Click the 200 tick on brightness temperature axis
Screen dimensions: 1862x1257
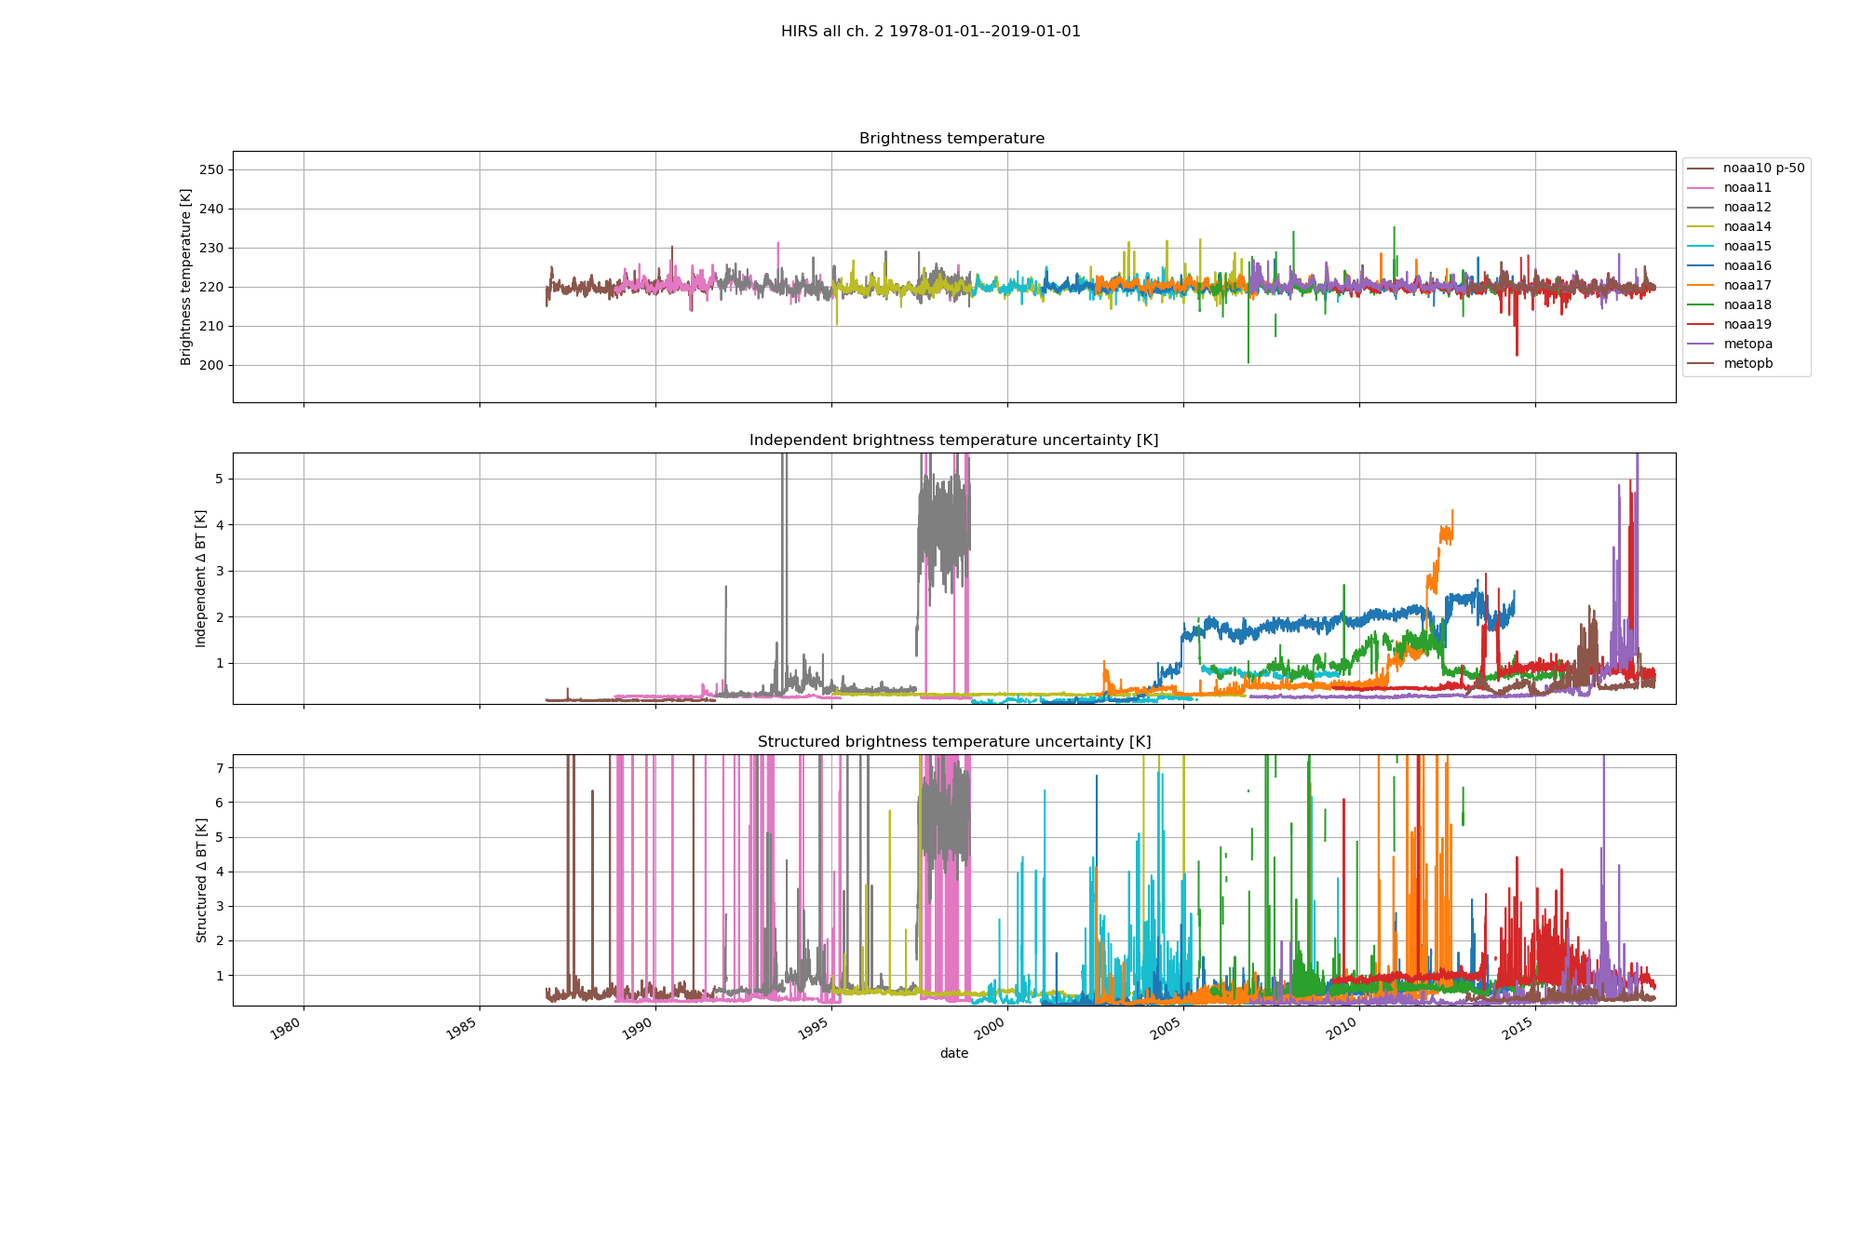[x=212, y=365]
